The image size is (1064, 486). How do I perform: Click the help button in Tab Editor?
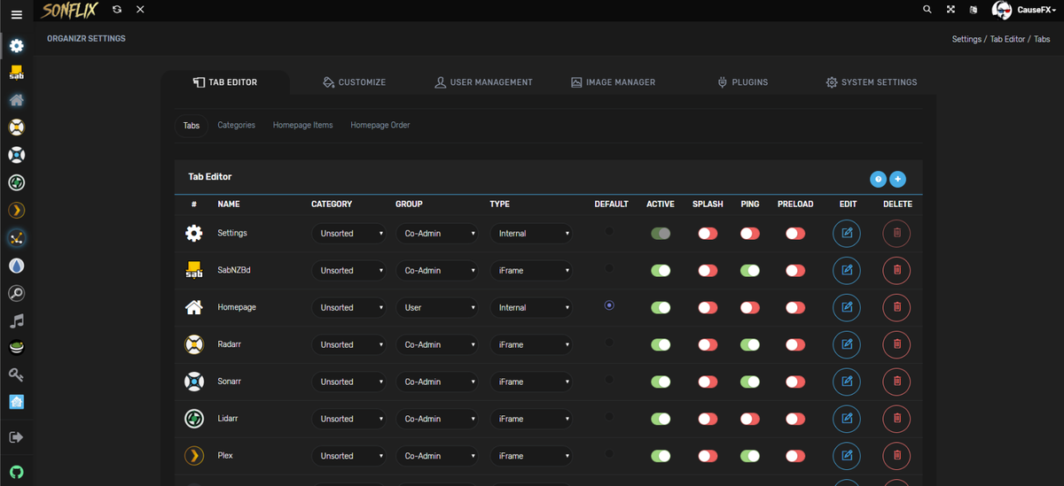(x=878, y=179)
